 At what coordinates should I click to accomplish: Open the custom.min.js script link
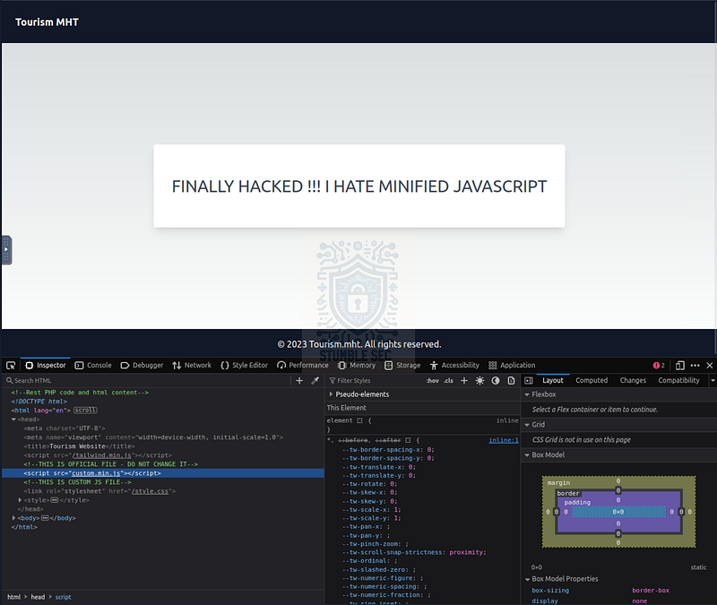[x=96, y=473]
